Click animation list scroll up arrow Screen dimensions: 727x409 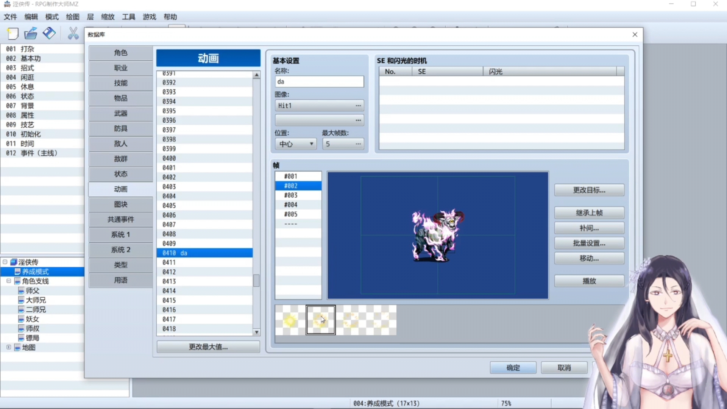(x=256, y=75)
